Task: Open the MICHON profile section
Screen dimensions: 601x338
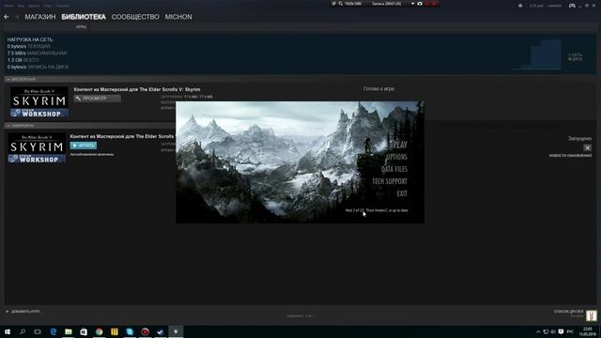Action: point(178,17)
